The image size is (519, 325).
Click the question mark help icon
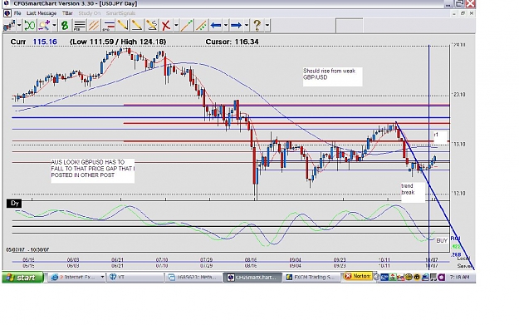257,25
